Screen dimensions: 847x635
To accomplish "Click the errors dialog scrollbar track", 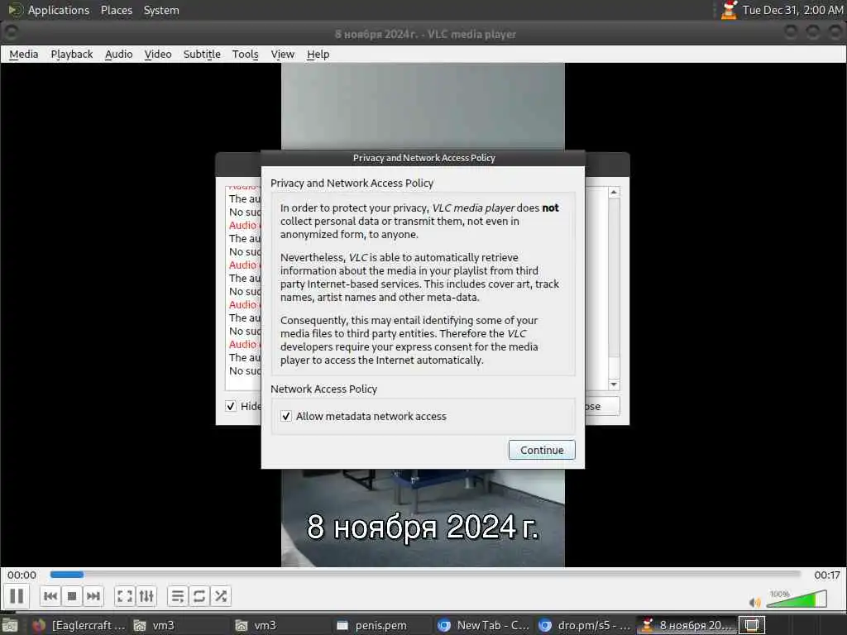I will [614, 289].
